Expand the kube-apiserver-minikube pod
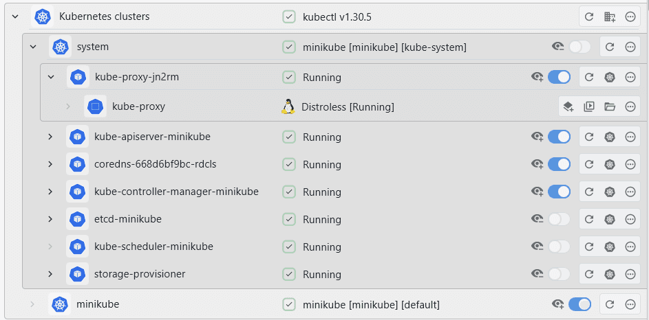649x320 pixels. tap(50, 137)
